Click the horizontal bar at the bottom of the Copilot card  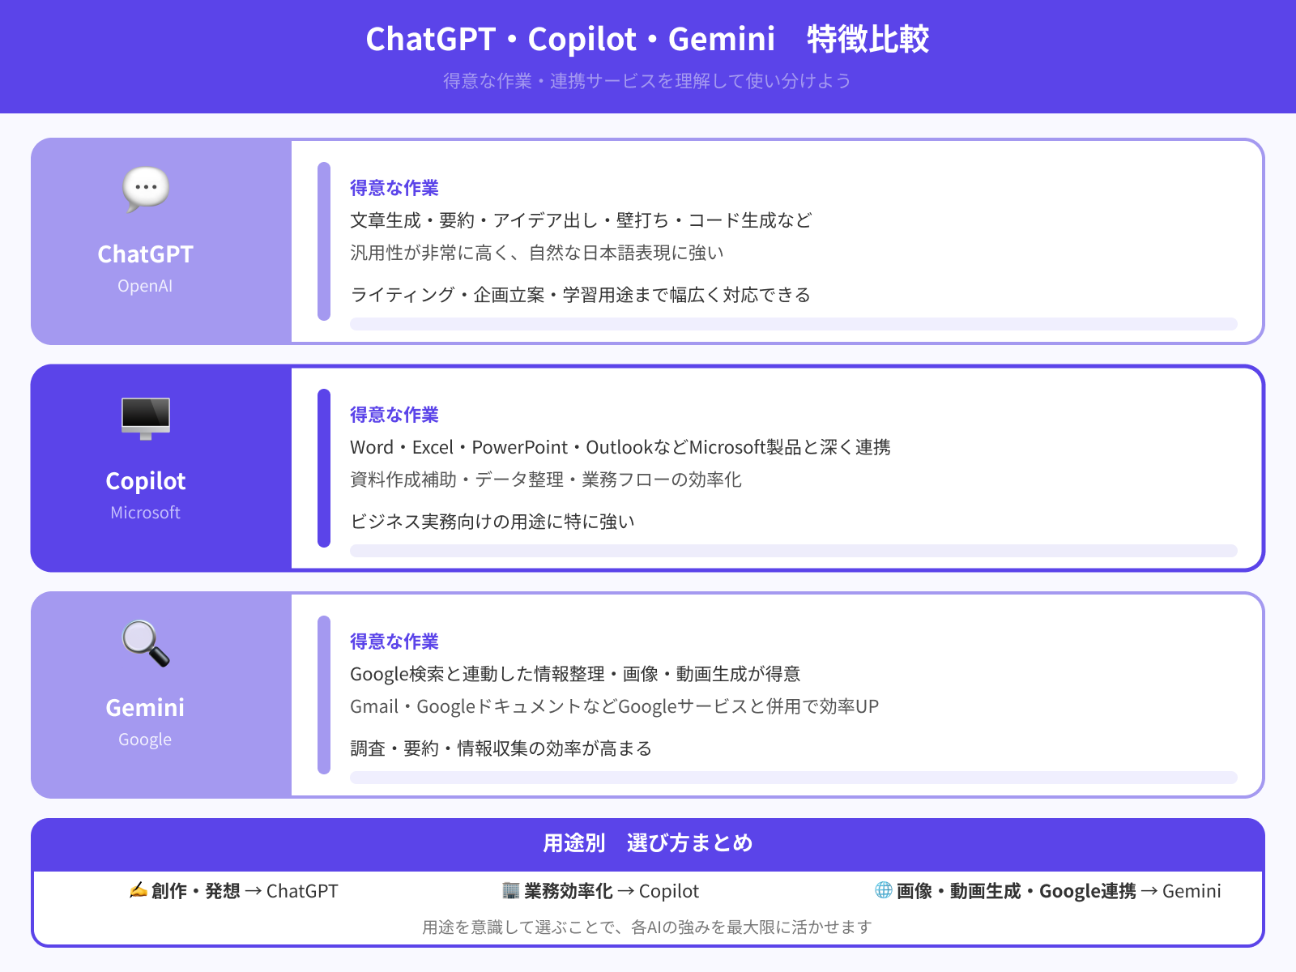(793, 551)
